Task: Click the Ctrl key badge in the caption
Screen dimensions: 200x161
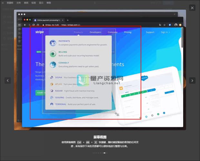Action: (x=79, y=142)
